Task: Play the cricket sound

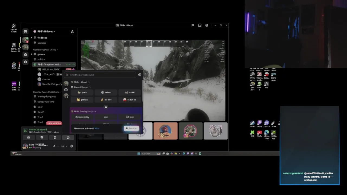Action: click(x=130, y=92)
